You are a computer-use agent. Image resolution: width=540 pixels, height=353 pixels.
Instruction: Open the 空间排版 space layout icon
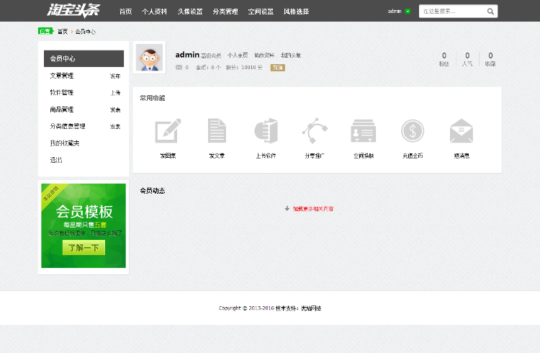point(364,131)
